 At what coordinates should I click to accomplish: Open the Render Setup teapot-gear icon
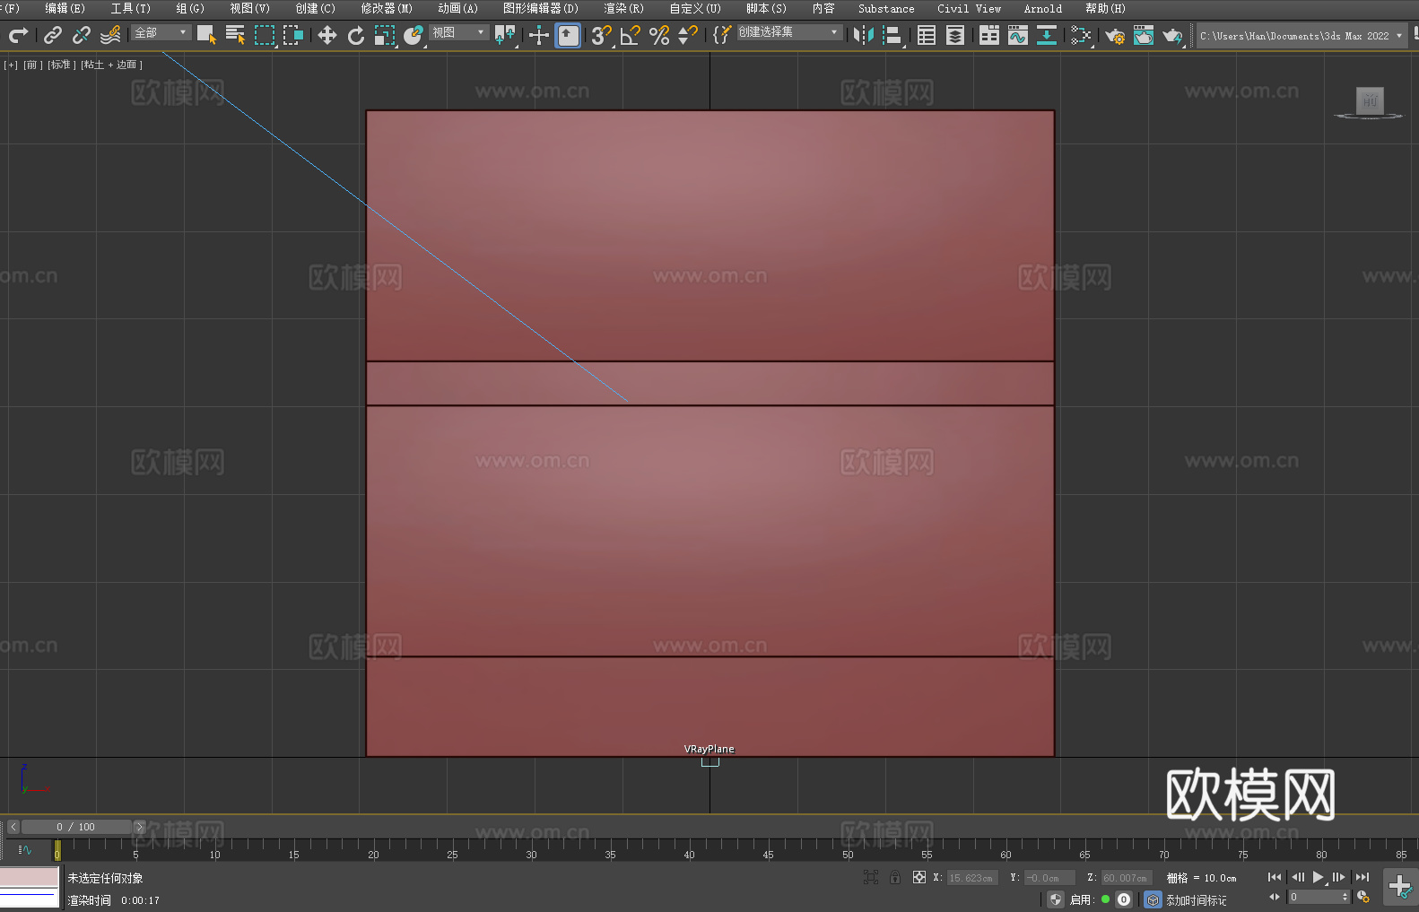(x=1115, y=35)
